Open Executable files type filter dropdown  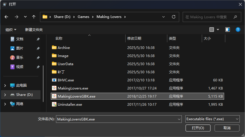tap(212, 119)
